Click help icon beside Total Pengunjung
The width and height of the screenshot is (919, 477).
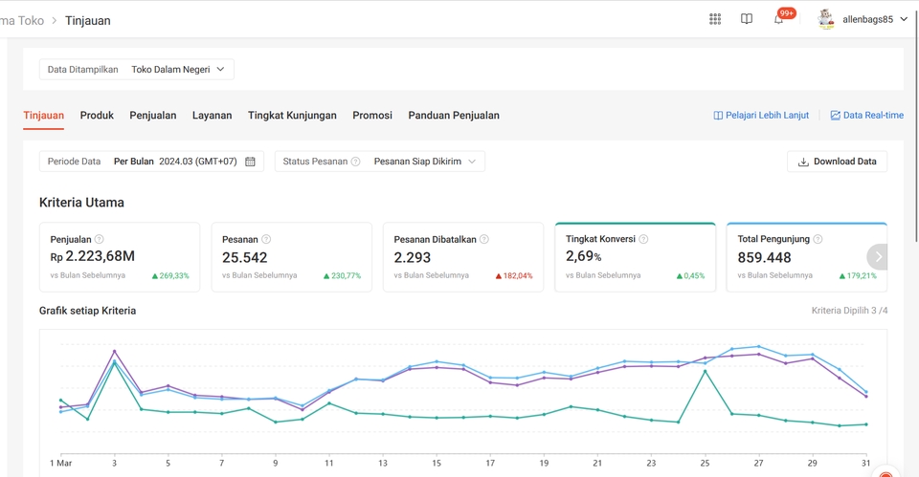(x=818, y=239)
